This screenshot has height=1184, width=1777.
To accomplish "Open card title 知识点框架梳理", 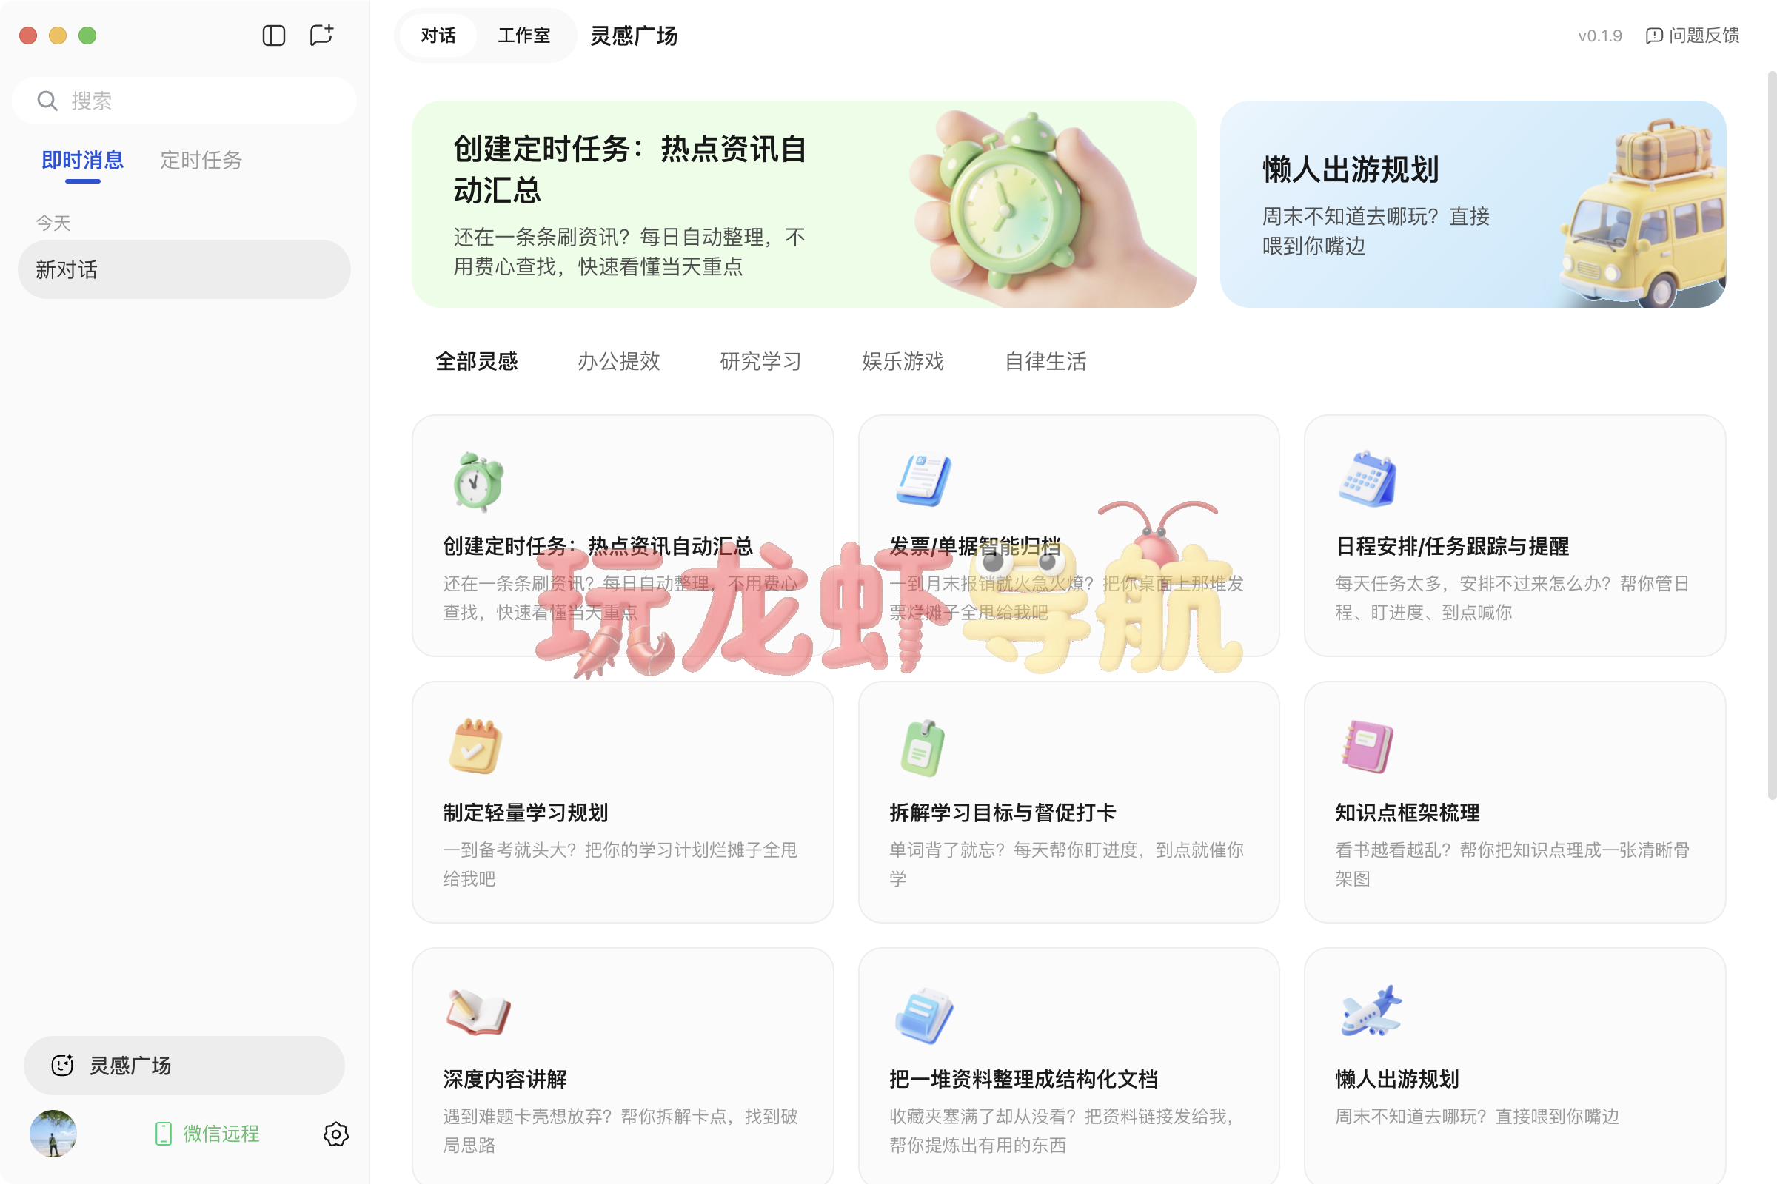I will [1408, 813].
